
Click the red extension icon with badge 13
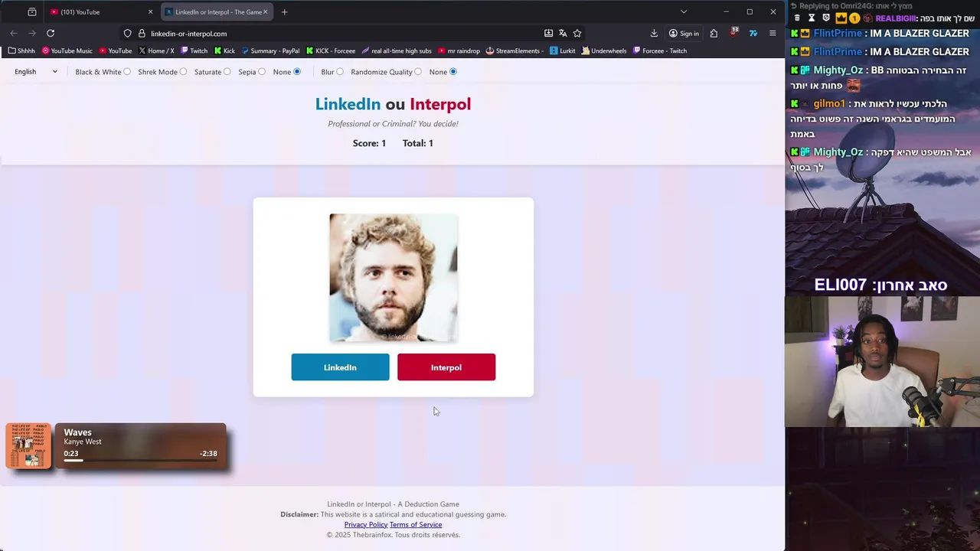pos(733,32)
